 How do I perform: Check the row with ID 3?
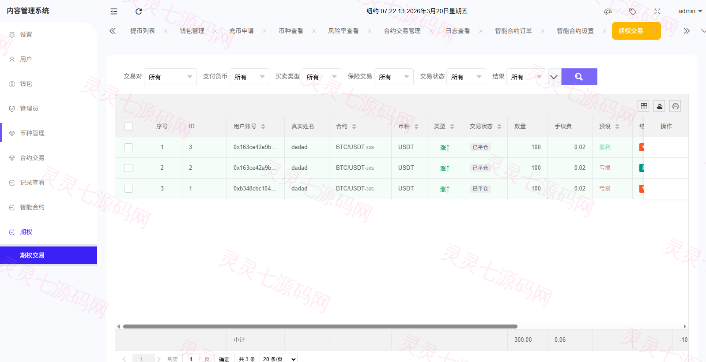[128, 147]
